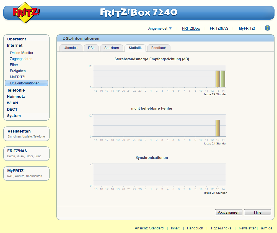The width and height of the screenshot is (277, 233).
Task: Expand the Angemeldet dropdown arrow
Action: coord(170,29)
